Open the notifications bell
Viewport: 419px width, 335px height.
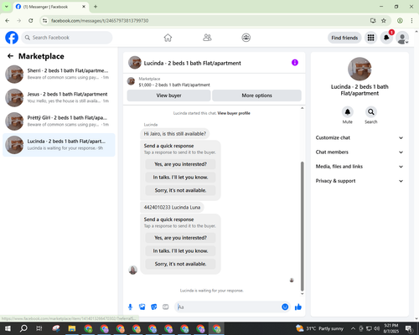pyautogui.click(x=386, y=38)
